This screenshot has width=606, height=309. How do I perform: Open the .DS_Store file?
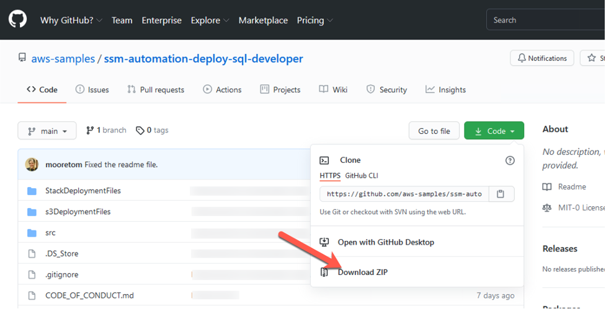62,253
